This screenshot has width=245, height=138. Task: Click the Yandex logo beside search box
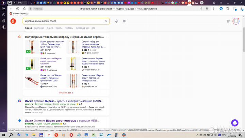[x=13, y=21]
